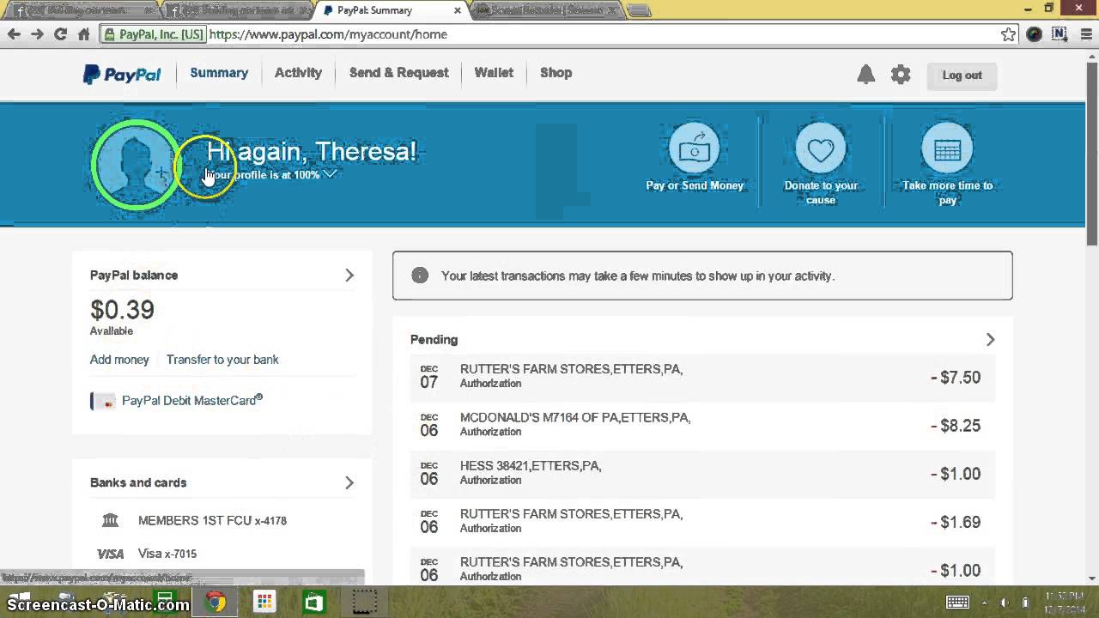The height and width of the screenshot is (618, 1099).
Task: Open the HESS 38421 transaction
Action: (702, 474)
